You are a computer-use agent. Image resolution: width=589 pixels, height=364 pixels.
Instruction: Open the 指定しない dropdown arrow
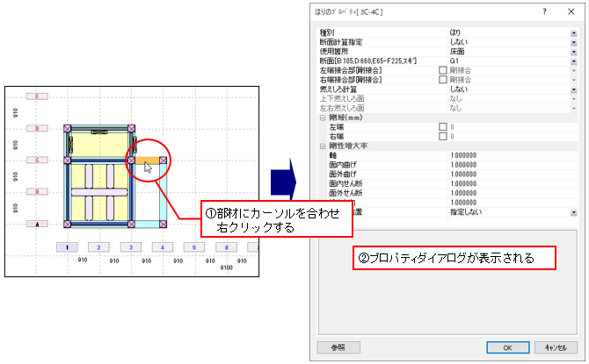[x=573, y=212]
